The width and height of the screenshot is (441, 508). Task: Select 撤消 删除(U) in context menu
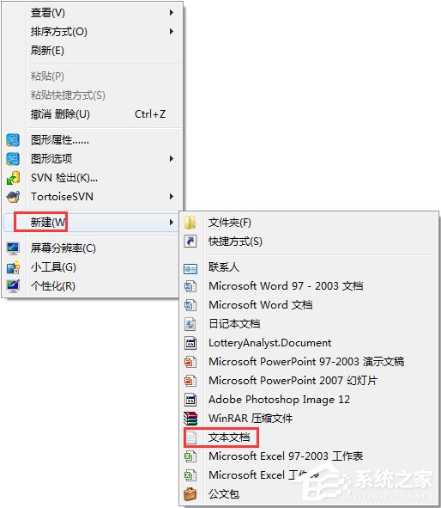coord(92,114)
